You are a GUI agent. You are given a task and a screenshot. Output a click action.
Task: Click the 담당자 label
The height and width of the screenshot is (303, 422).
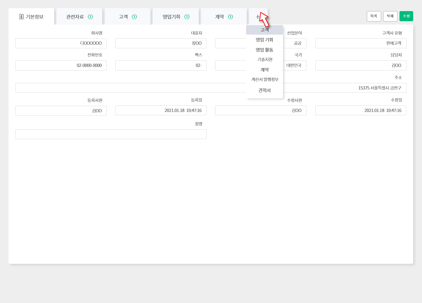[396, 55]
